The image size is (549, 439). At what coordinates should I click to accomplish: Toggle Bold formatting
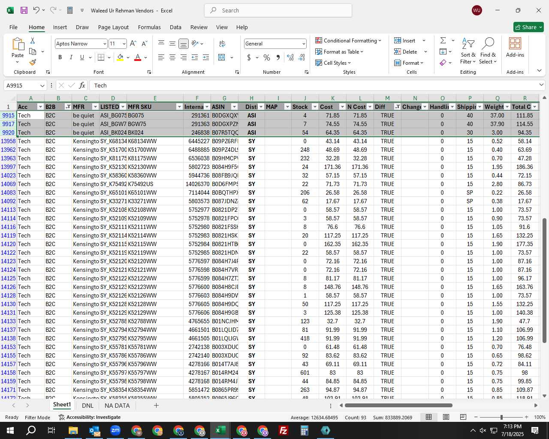pos(60,57)
